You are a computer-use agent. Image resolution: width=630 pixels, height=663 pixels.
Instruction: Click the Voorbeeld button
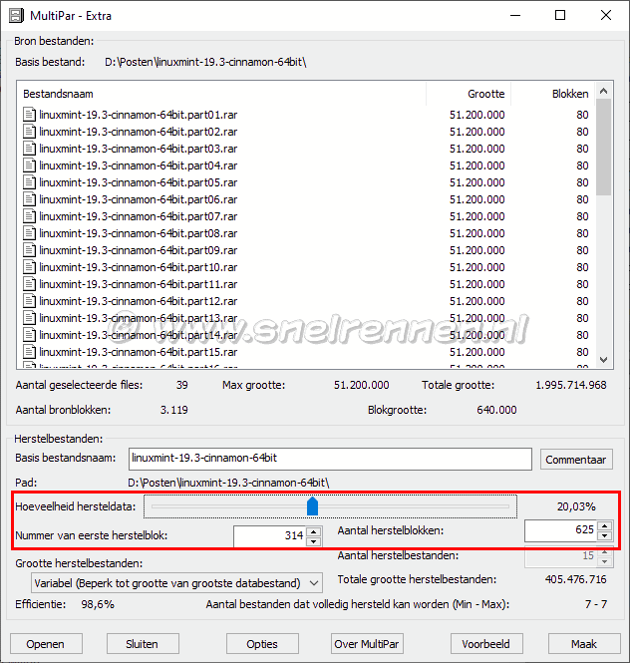pos(486,643)
